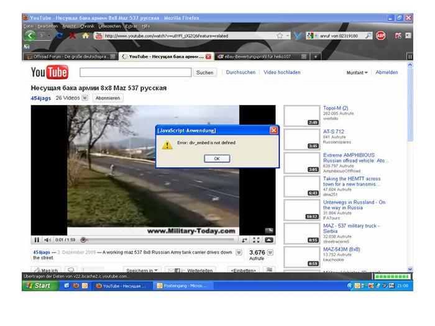Image resolution: width=435 pixels, height=326 pixels.
Task: Run search with the magnifying glass icon
Action: tap(368, 36)
